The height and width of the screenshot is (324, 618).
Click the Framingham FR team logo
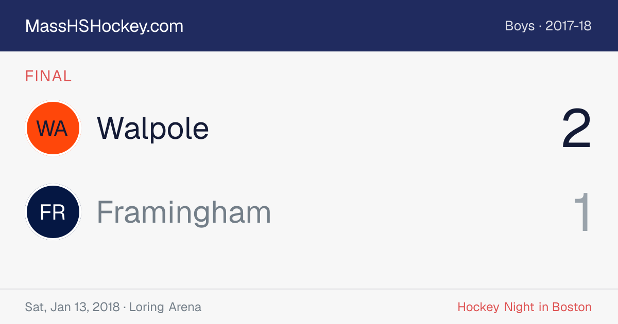53,212
